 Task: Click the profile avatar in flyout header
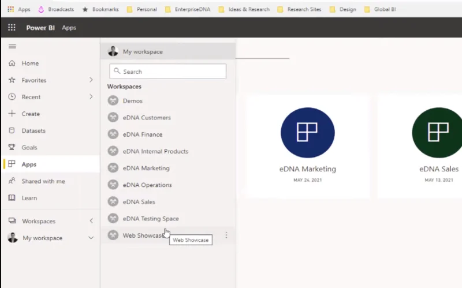(x=113, y=51)
